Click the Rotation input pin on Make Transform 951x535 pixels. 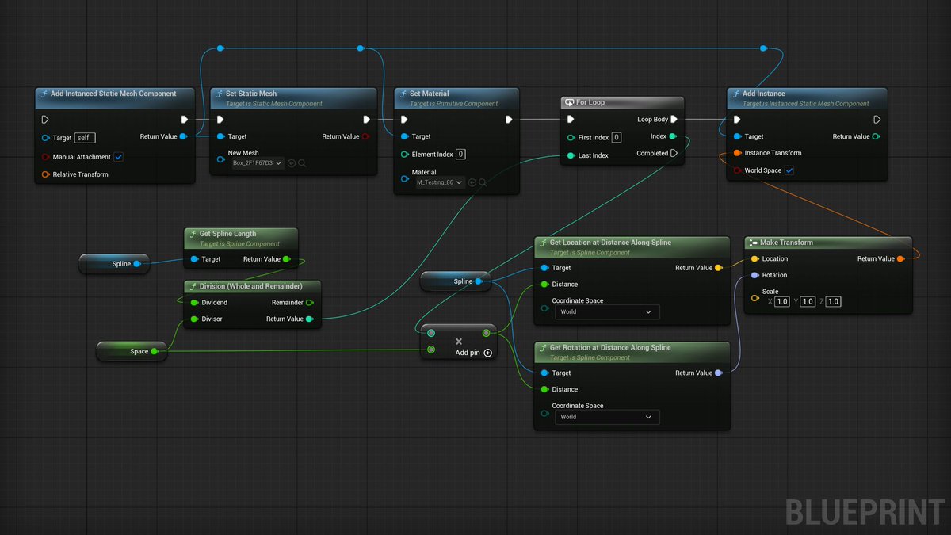point(754,275)
